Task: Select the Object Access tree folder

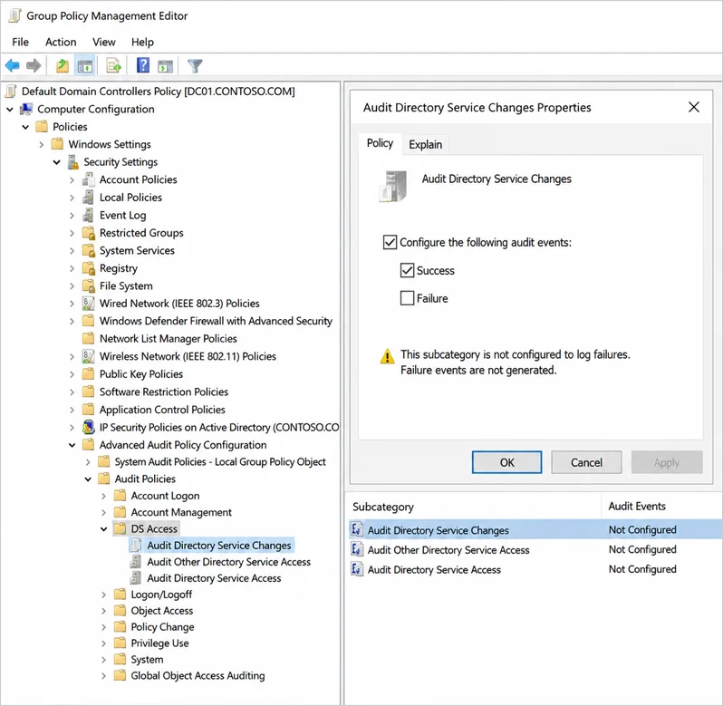Action: click(x=162, y=611)
